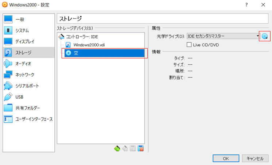Click the USB plug icon
Image resolution: width=272 pixels, height=165 pixels.
point(8,97)
